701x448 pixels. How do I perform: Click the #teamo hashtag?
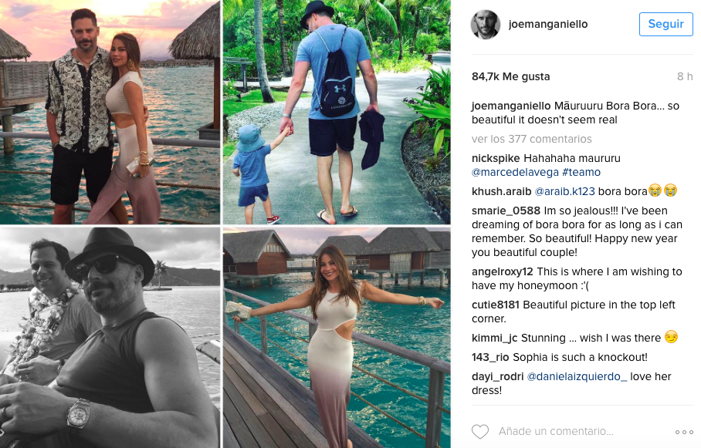(x=581, y=172)
